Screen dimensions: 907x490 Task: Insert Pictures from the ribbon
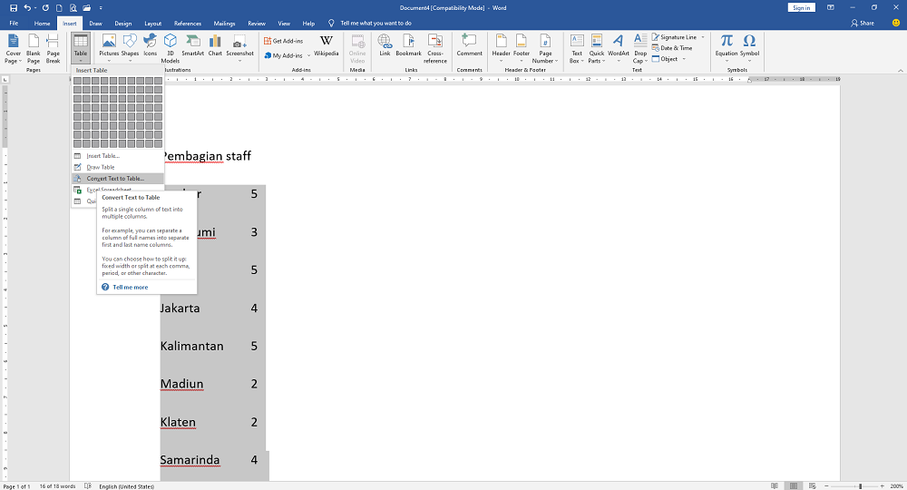[x=109, y=49]
